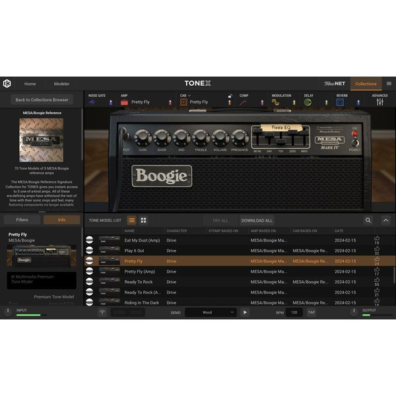This screenshot has width=396, height=396.
Task: Click the amp's Gain knob
Action: point(143,138)
